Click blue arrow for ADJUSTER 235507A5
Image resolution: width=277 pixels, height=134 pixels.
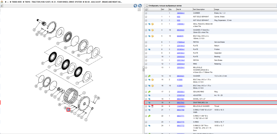[149, 95]
